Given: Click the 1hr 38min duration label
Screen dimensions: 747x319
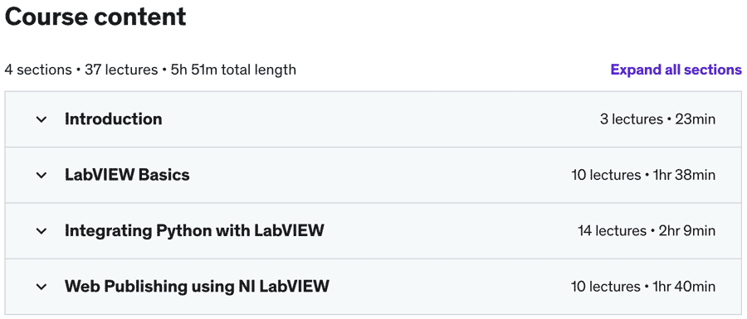Looking at the screenshot, I should tap(684, 176).
